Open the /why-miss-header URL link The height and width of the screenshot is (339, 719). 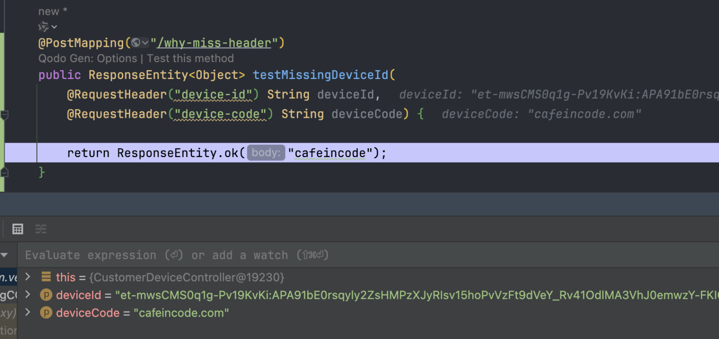[214, 43]
